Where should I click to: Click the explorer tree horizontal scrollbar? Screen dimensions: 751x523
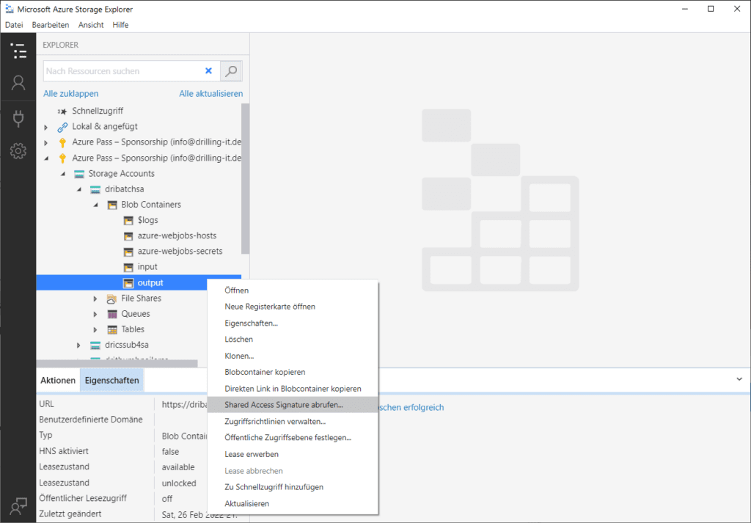click(117, 364)
